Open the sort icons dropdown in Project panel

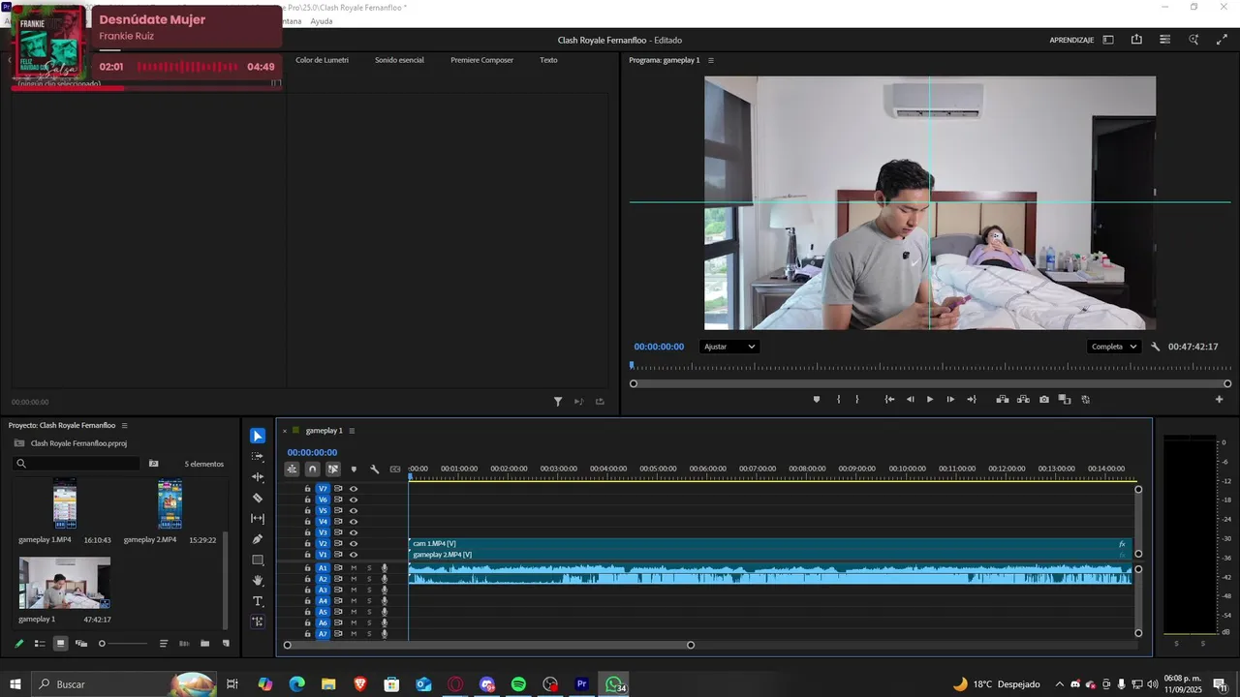click(164, 644)
